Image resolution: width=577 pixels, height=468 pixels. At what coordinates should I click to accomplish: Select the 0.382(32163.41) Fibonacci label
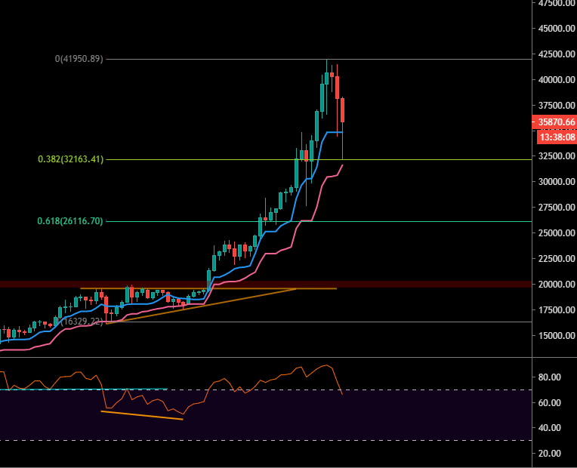click(x=71, y=159)
